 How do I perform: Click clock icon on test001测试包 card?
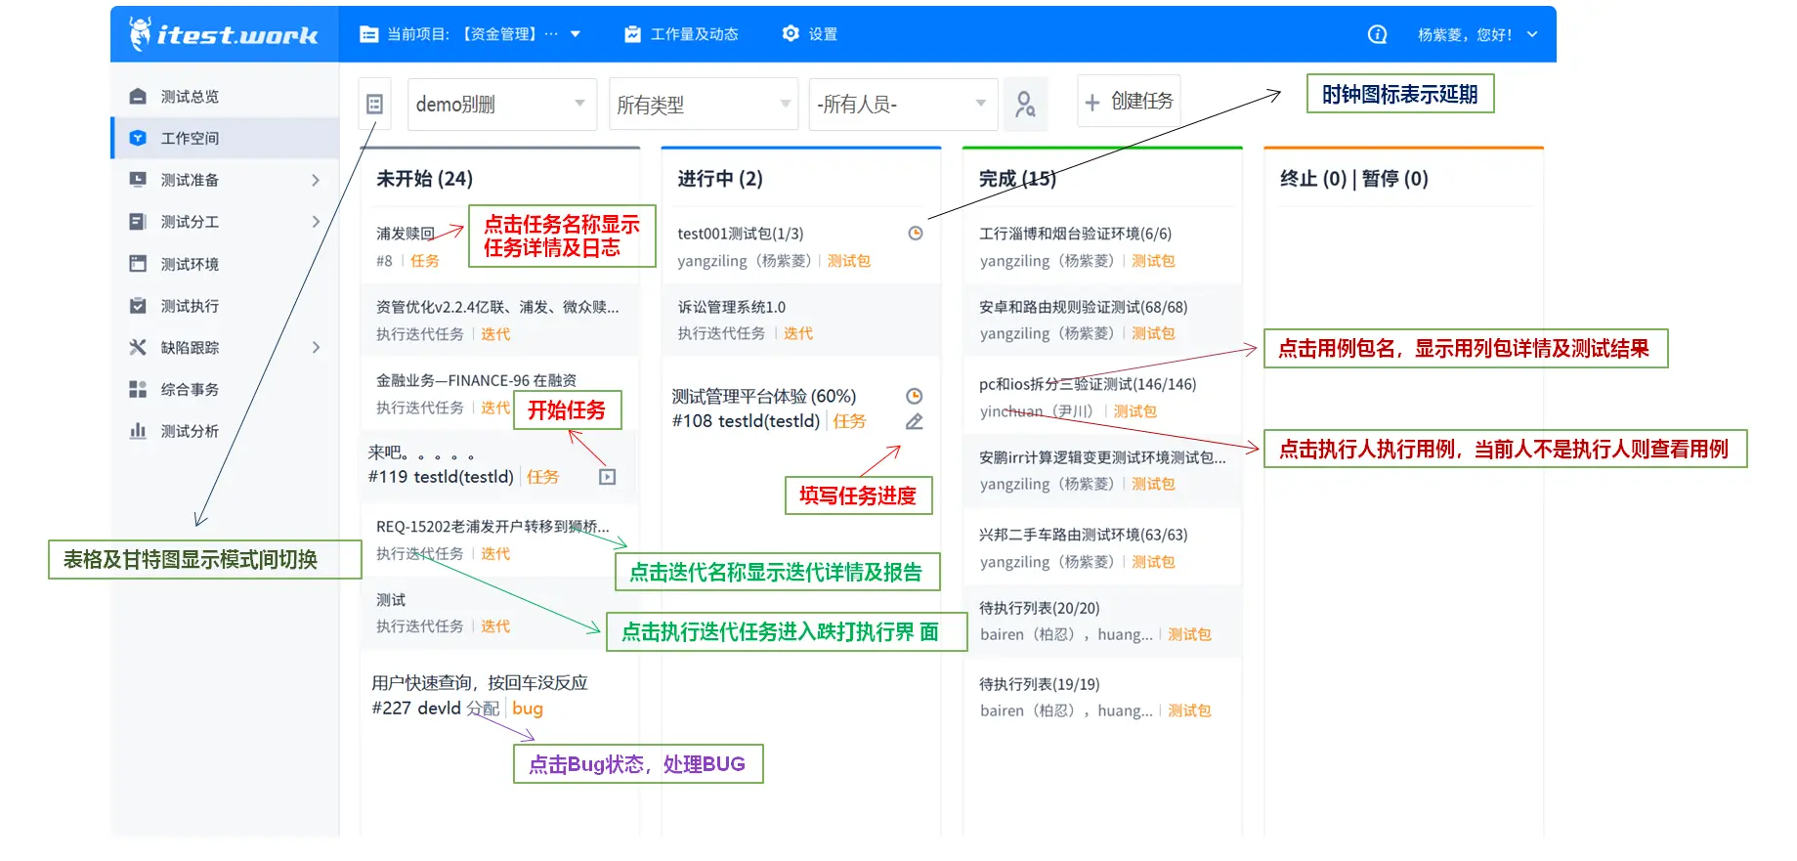pyautogui.click(x=916, y=234)
